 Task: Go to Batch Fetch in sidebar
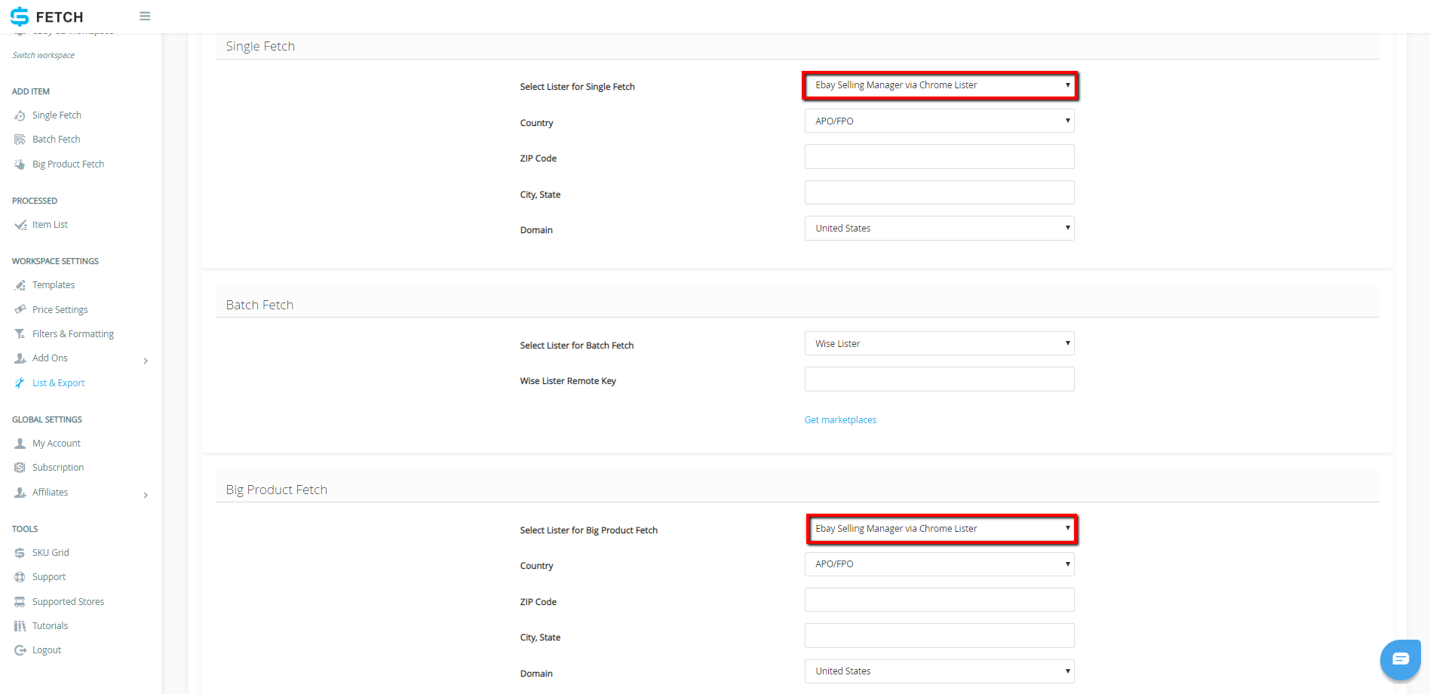point(57,140)
